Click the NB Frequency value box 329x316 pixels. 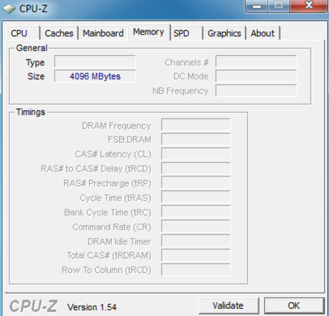(x=256, y=91)
